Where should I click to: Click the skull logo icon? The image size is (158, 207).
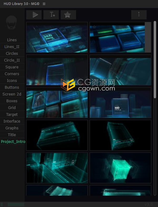pos(12,23)
